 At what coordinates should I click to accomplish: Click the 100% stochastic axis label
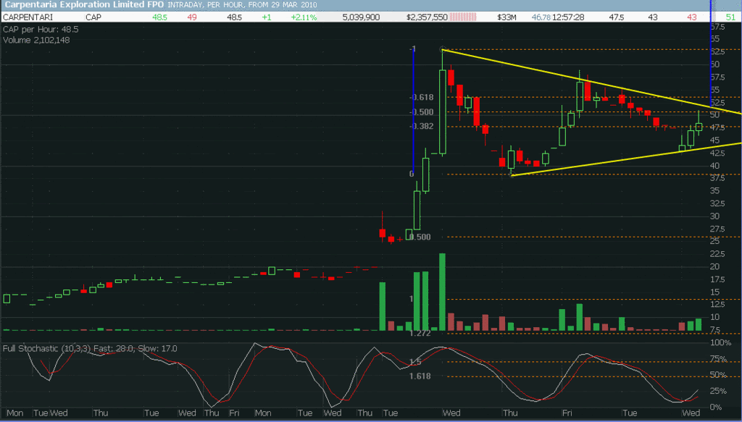click(x=721, y=342)
